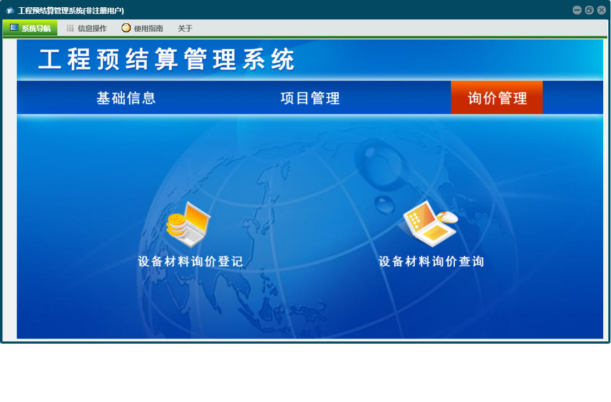Click the 工程预结算管理系统 banner title
The height and width of the screenshot is (402, 611).
click(x=166, y=59)
